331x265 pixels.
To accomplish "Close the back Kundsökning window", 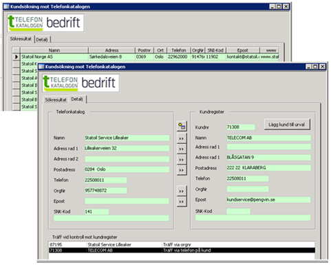I will coord(286,6).
